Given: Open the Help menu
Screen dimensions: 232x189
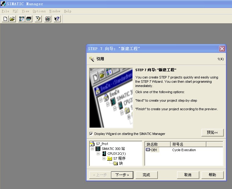Looking at the screenshot, I should (68, 11).
